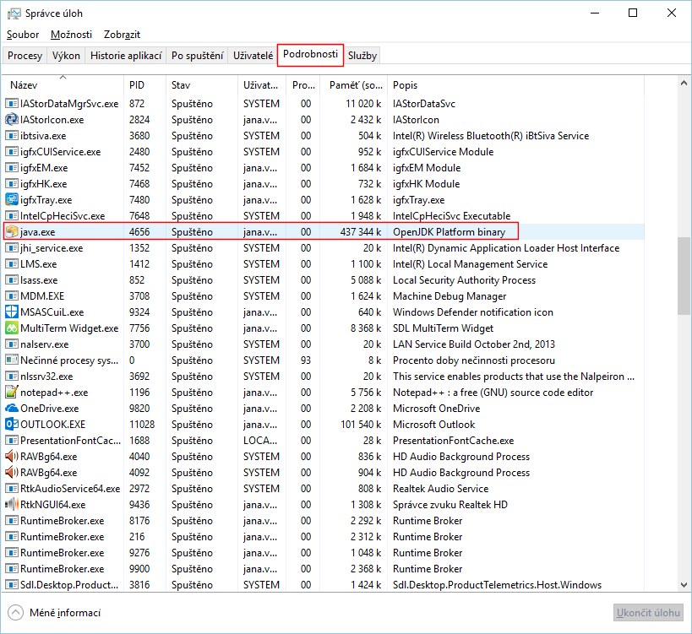The width and height of the screenshot is (692, 634).
Task: Click the MultiTerm Widget.exe green icon
Action: (x=12, y=328)
